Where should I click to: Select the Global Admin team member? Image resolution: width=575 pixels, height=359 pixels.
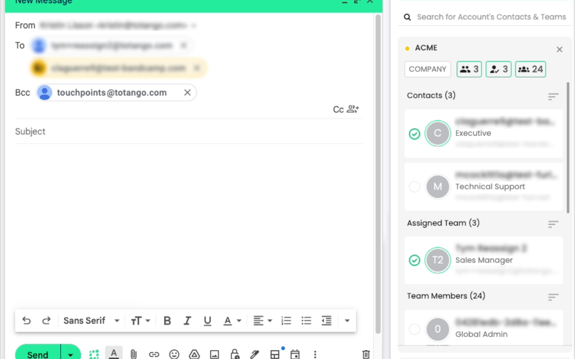coord(414,329)
